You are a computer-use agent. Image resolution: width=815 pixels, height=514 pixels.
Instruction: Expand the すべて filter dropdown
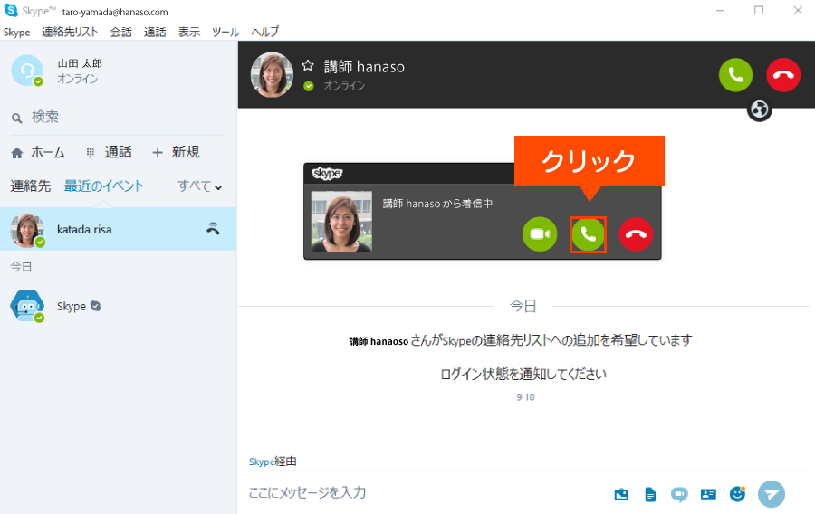click(x=199, y=186)
